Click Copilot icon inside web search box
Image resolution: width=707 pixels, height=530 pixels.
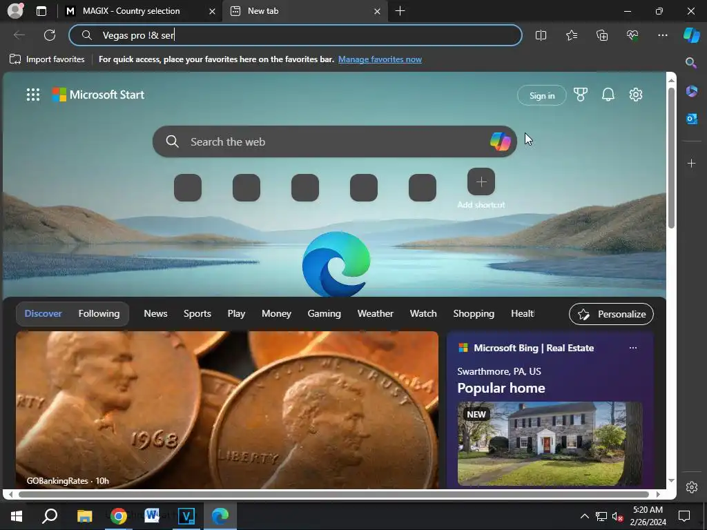coord(501,141)
